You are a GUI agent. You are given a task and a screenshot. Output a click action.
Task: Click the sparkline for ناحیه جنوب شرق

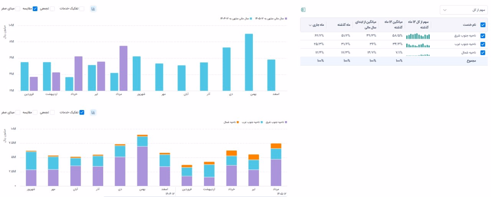418,36
